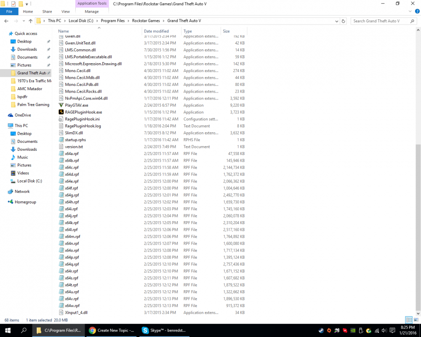Screen dimensions: 421x337
Task: Open Steam from the system tray
Action: [321, 331]
